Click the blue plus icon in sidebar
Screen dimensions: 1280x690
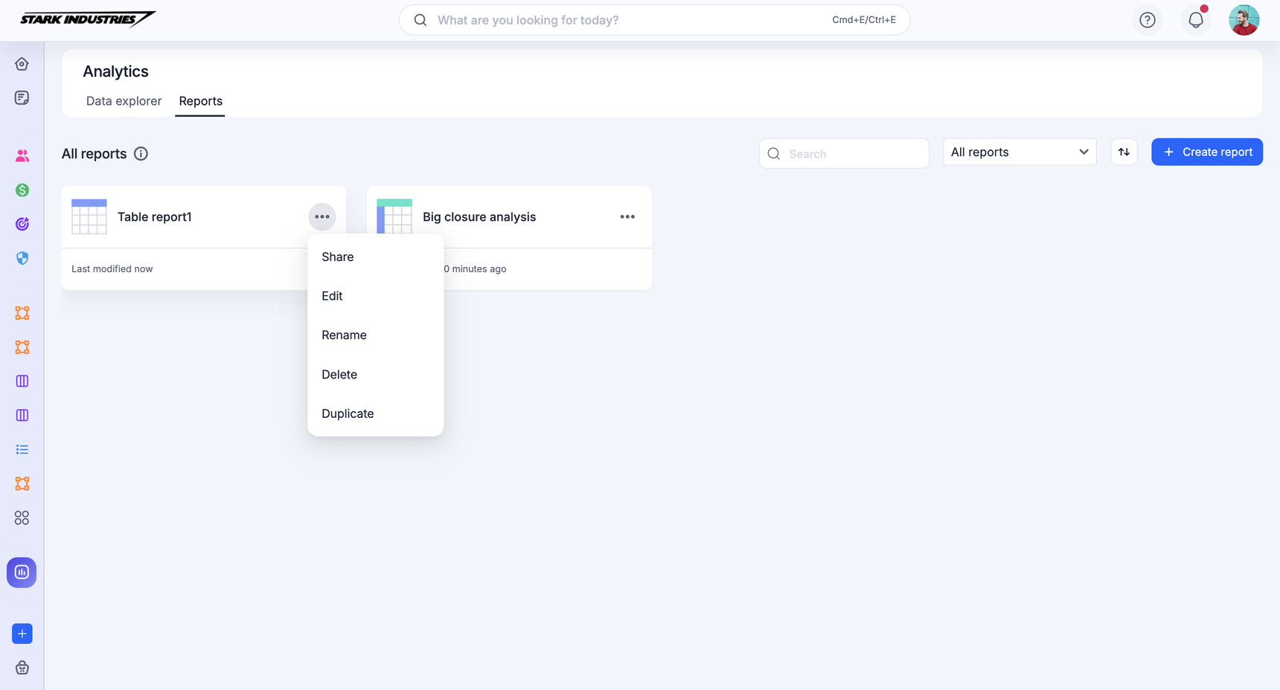click(22, 633)
